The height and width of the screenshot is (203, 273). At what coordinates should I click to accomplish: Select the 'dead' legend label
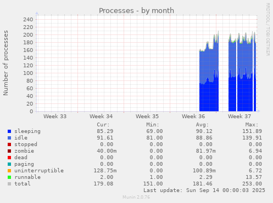(21, 158)
